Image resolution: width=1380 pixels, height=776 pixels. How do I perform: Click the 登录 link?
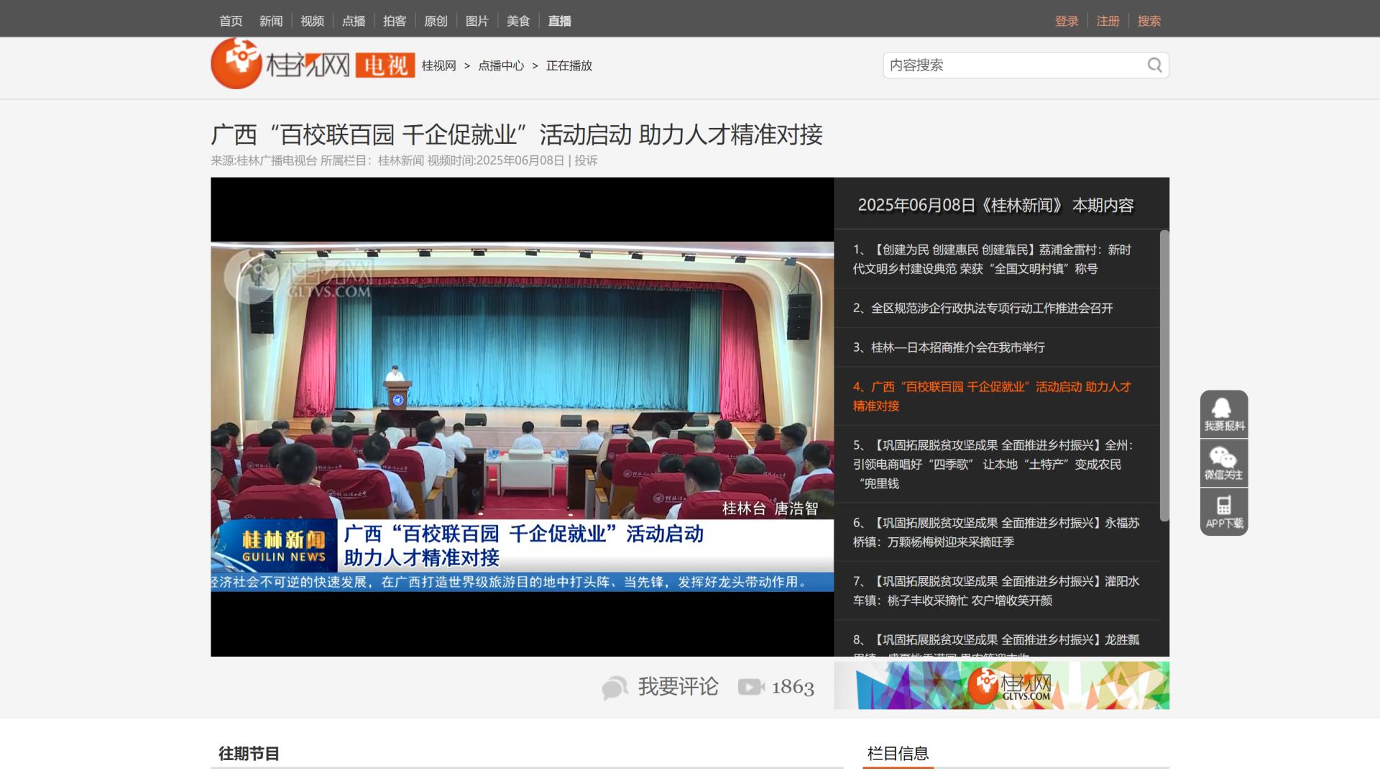(1067, 21)
